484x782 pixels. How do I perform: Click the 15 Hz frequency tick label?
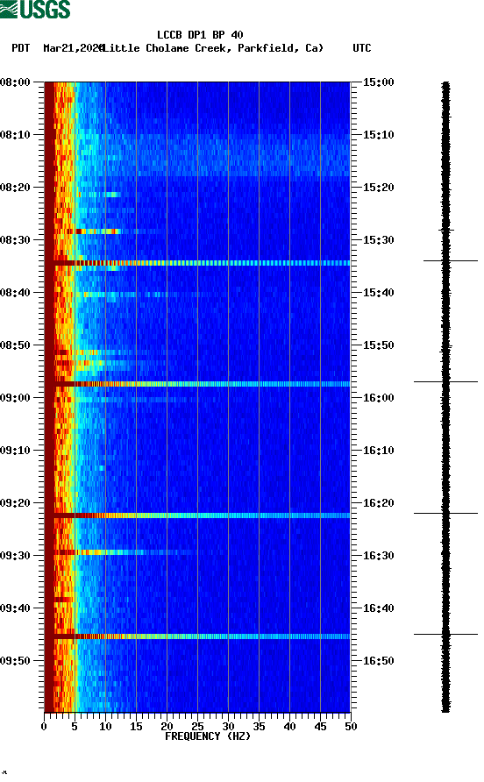(x=136, y=727)
